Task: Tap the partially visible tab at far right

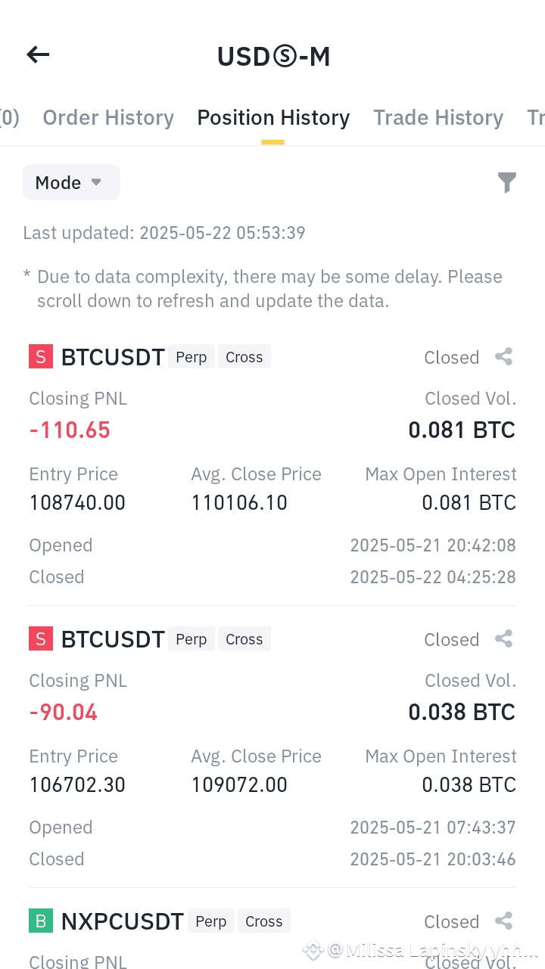Action: click(x=536, y=118)
